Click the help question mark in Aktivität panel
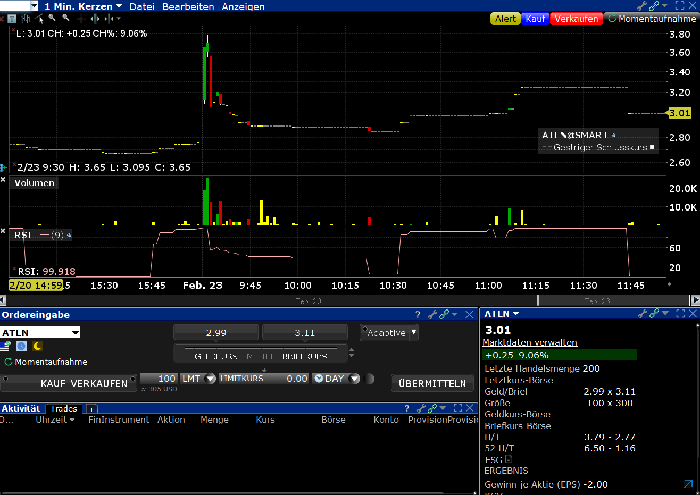The image size is (700, 495). (x=407, y=408)
